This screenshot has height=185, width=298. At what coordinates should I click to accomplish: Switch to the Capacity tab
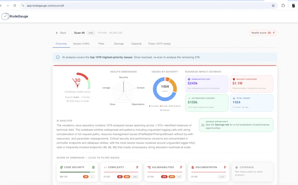point(136,44)
